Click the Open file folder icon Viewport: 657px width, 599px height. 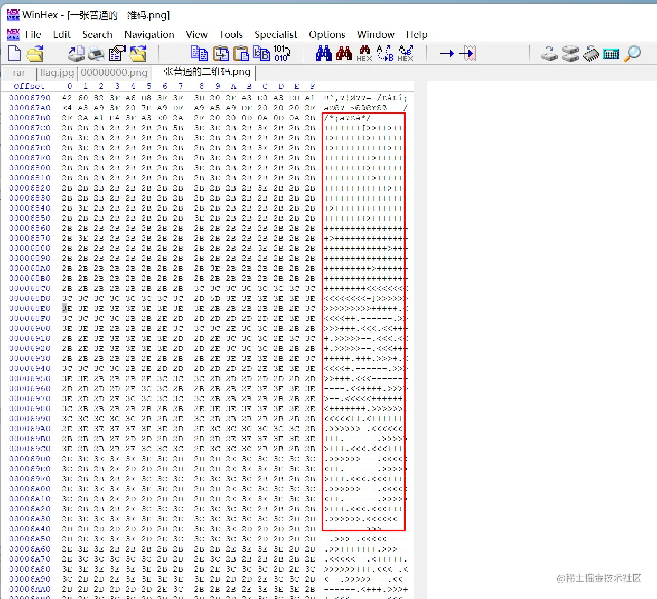(x=35, y=54)
